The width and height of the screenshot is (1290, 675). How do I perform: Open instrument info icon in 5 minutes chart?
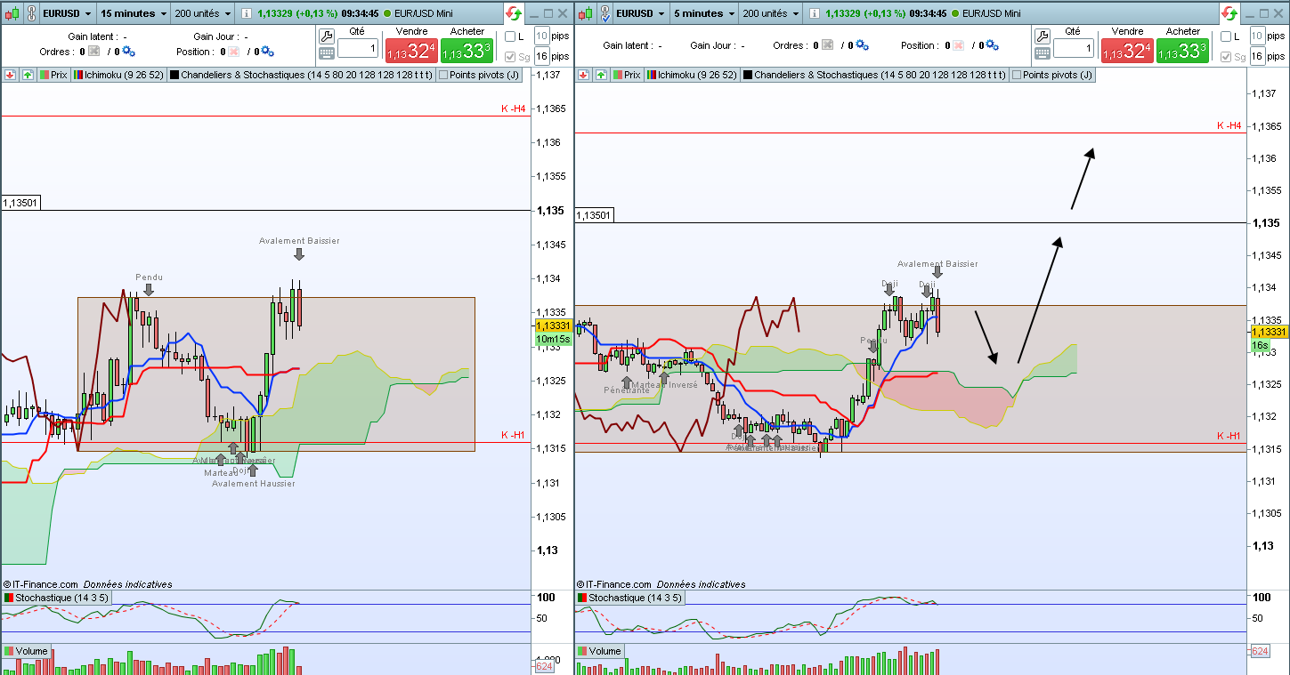coord(816,13)
